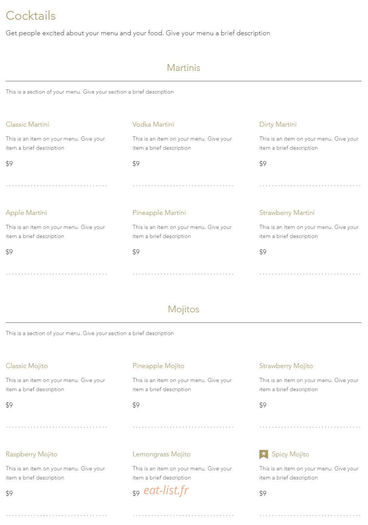
Task: Open the Vodka Martini menu item
Action: (153, 124)
